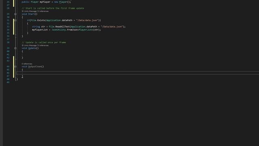Image resolution: width=259 pixels, height=146 pixels.
Task: Click the Start method name
Action: (32, 14)
